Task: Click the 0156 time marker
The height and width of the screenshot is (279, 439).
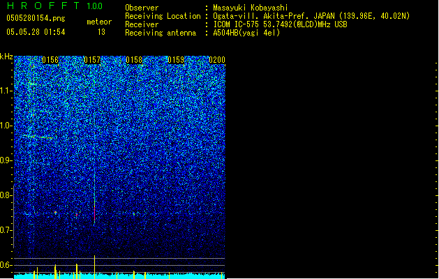Action: pos(50,60)
